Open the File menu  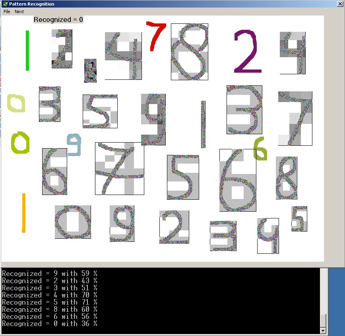tap(7, 12)
